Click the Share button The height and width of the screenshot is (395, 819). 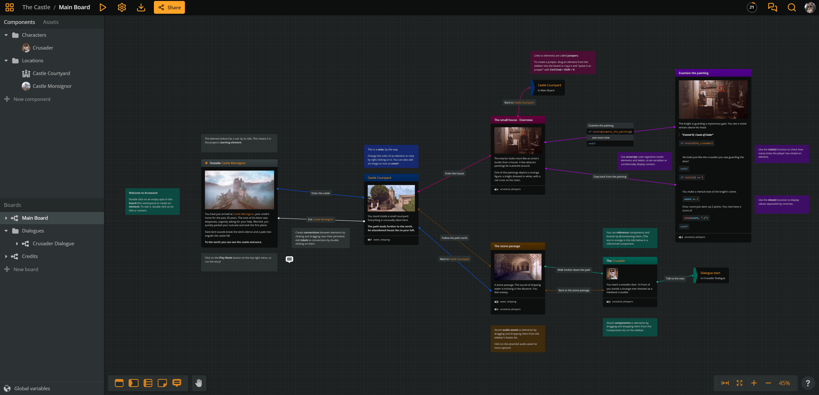click(169, 7)
